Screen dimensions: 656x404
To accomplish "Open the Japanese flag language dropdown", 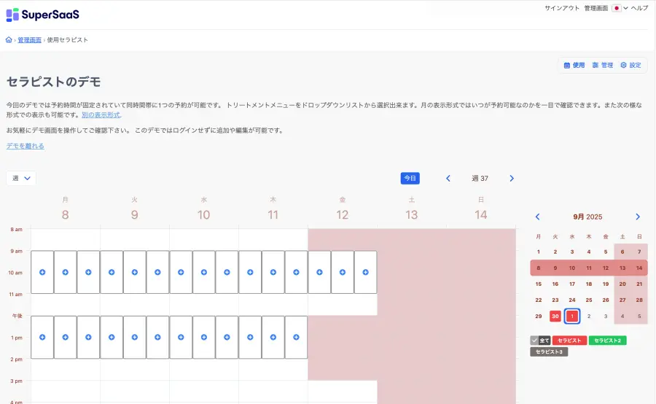I will [x=620, y=8].
